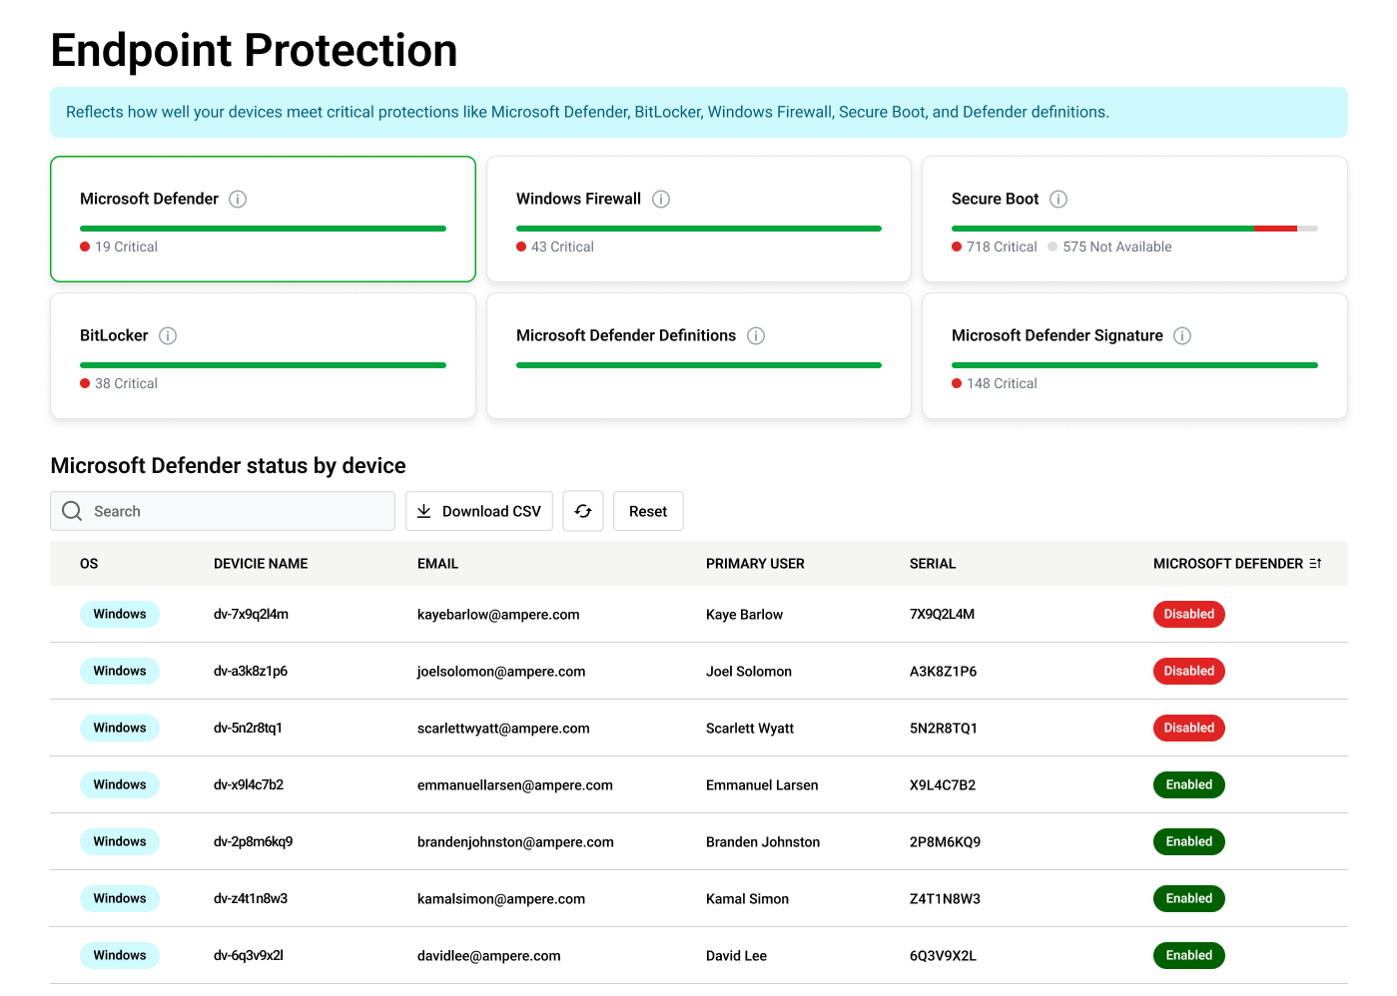Click the Secure Boot progress bar
Viewport: 1397px width, 996px height.
click(x=1135, y=229)
